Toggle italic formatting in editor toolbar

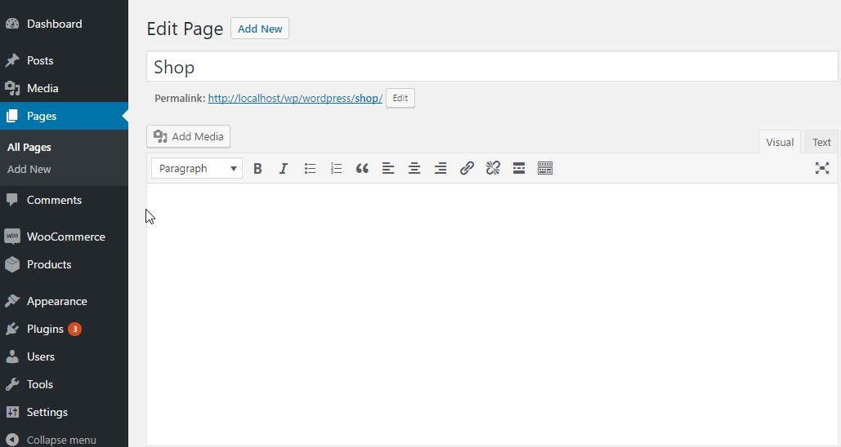283,169
